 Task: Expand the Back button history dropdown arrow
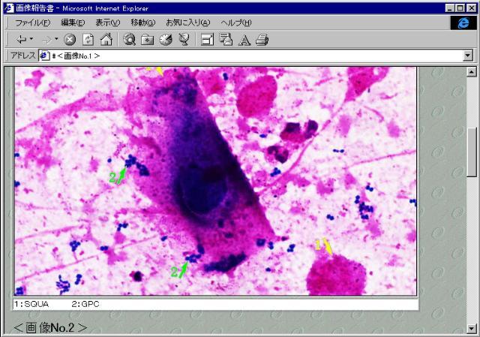(31, 39)
